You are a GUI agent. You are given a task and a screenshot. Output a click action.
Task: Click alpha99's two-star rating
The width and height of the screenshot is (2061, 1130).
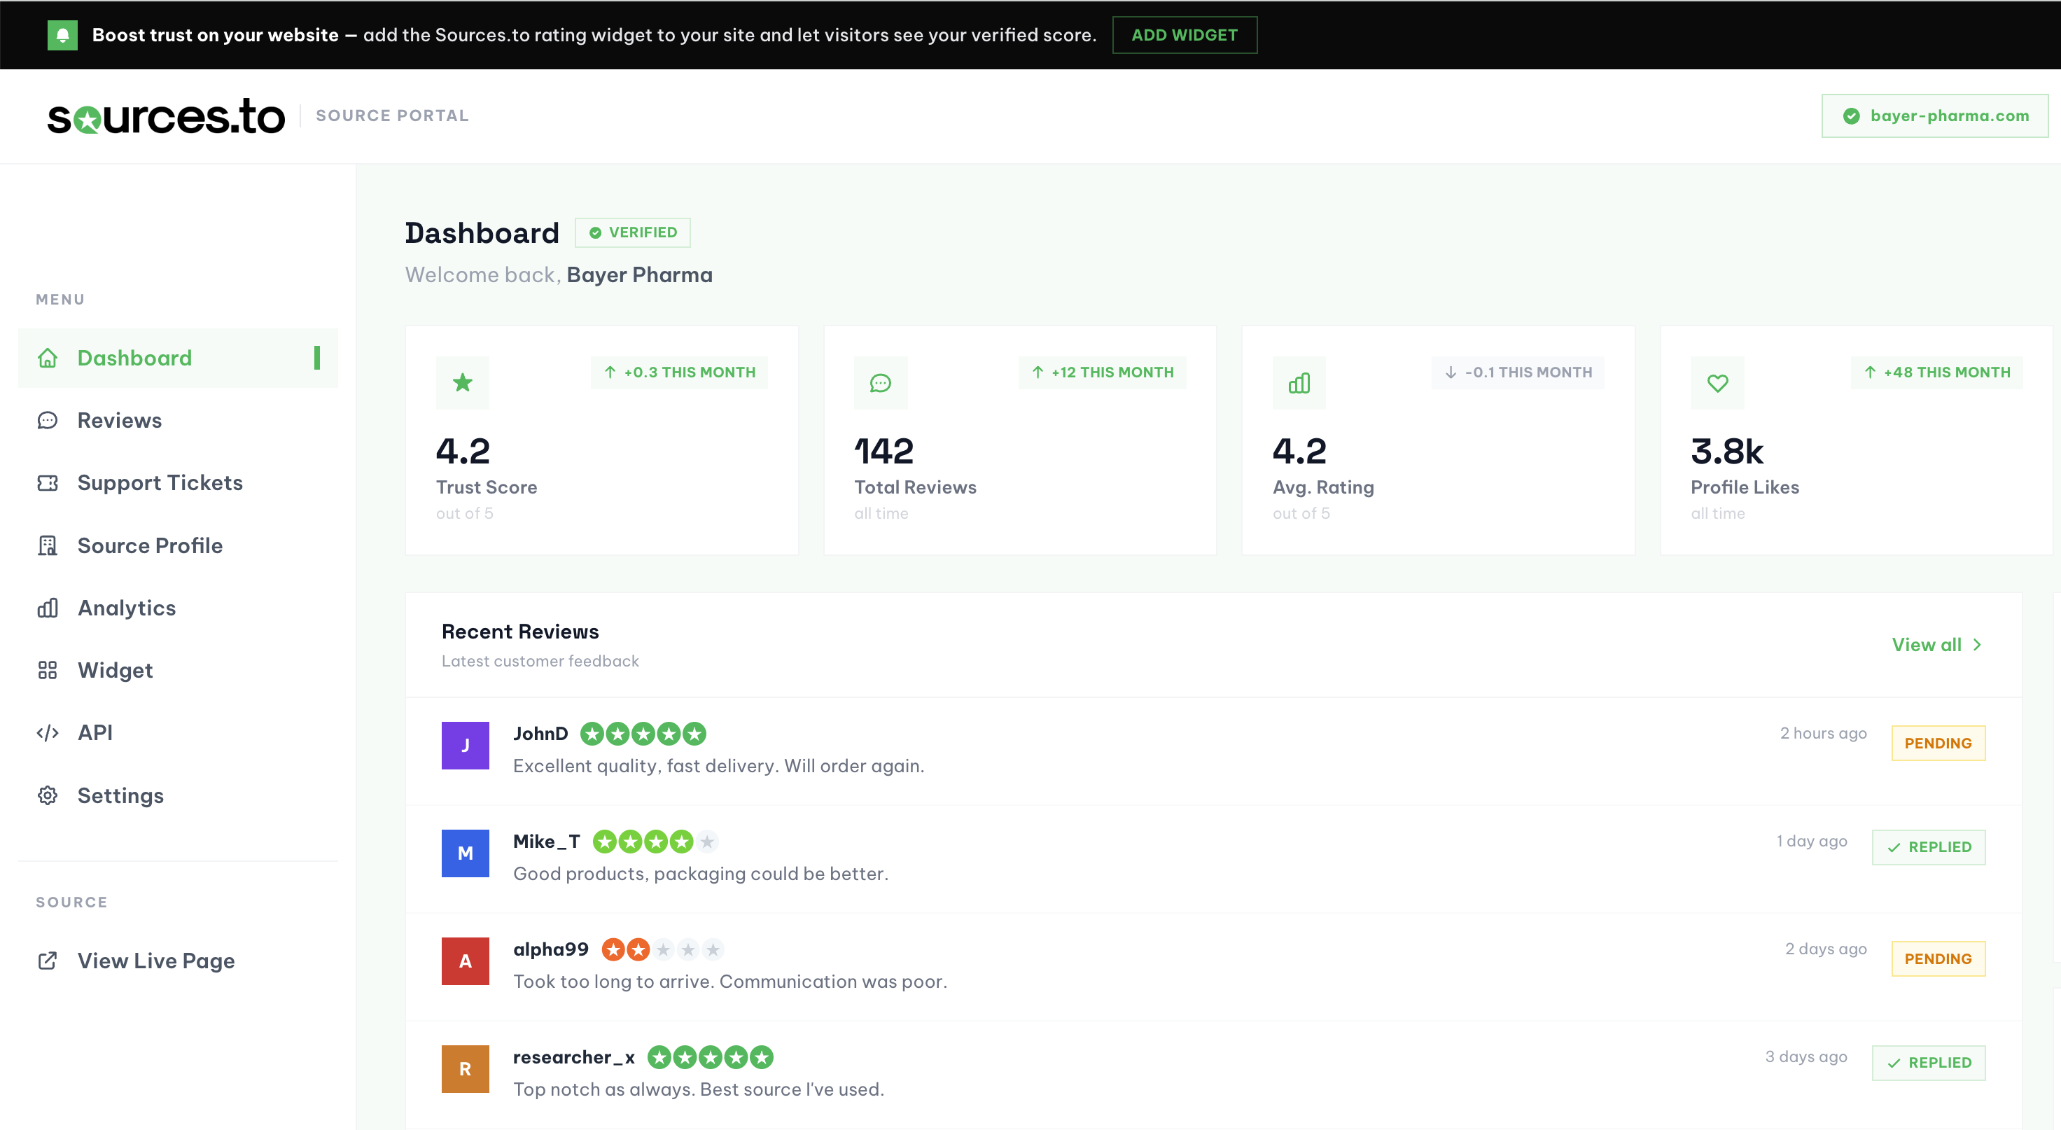663,950
